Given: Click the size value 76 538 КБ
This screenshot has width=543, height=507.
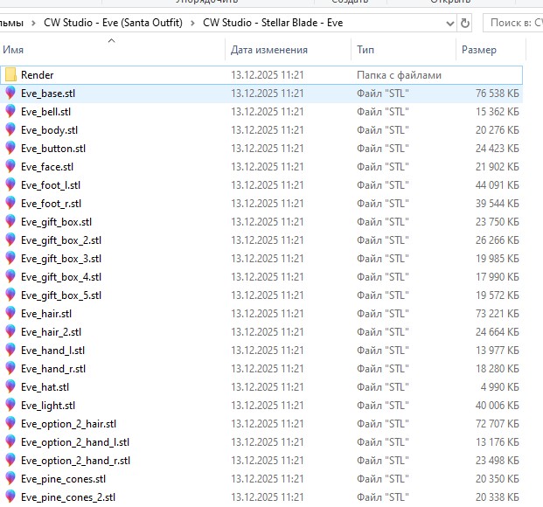Looking at the screenshot, I should click(x=497, y=94).
